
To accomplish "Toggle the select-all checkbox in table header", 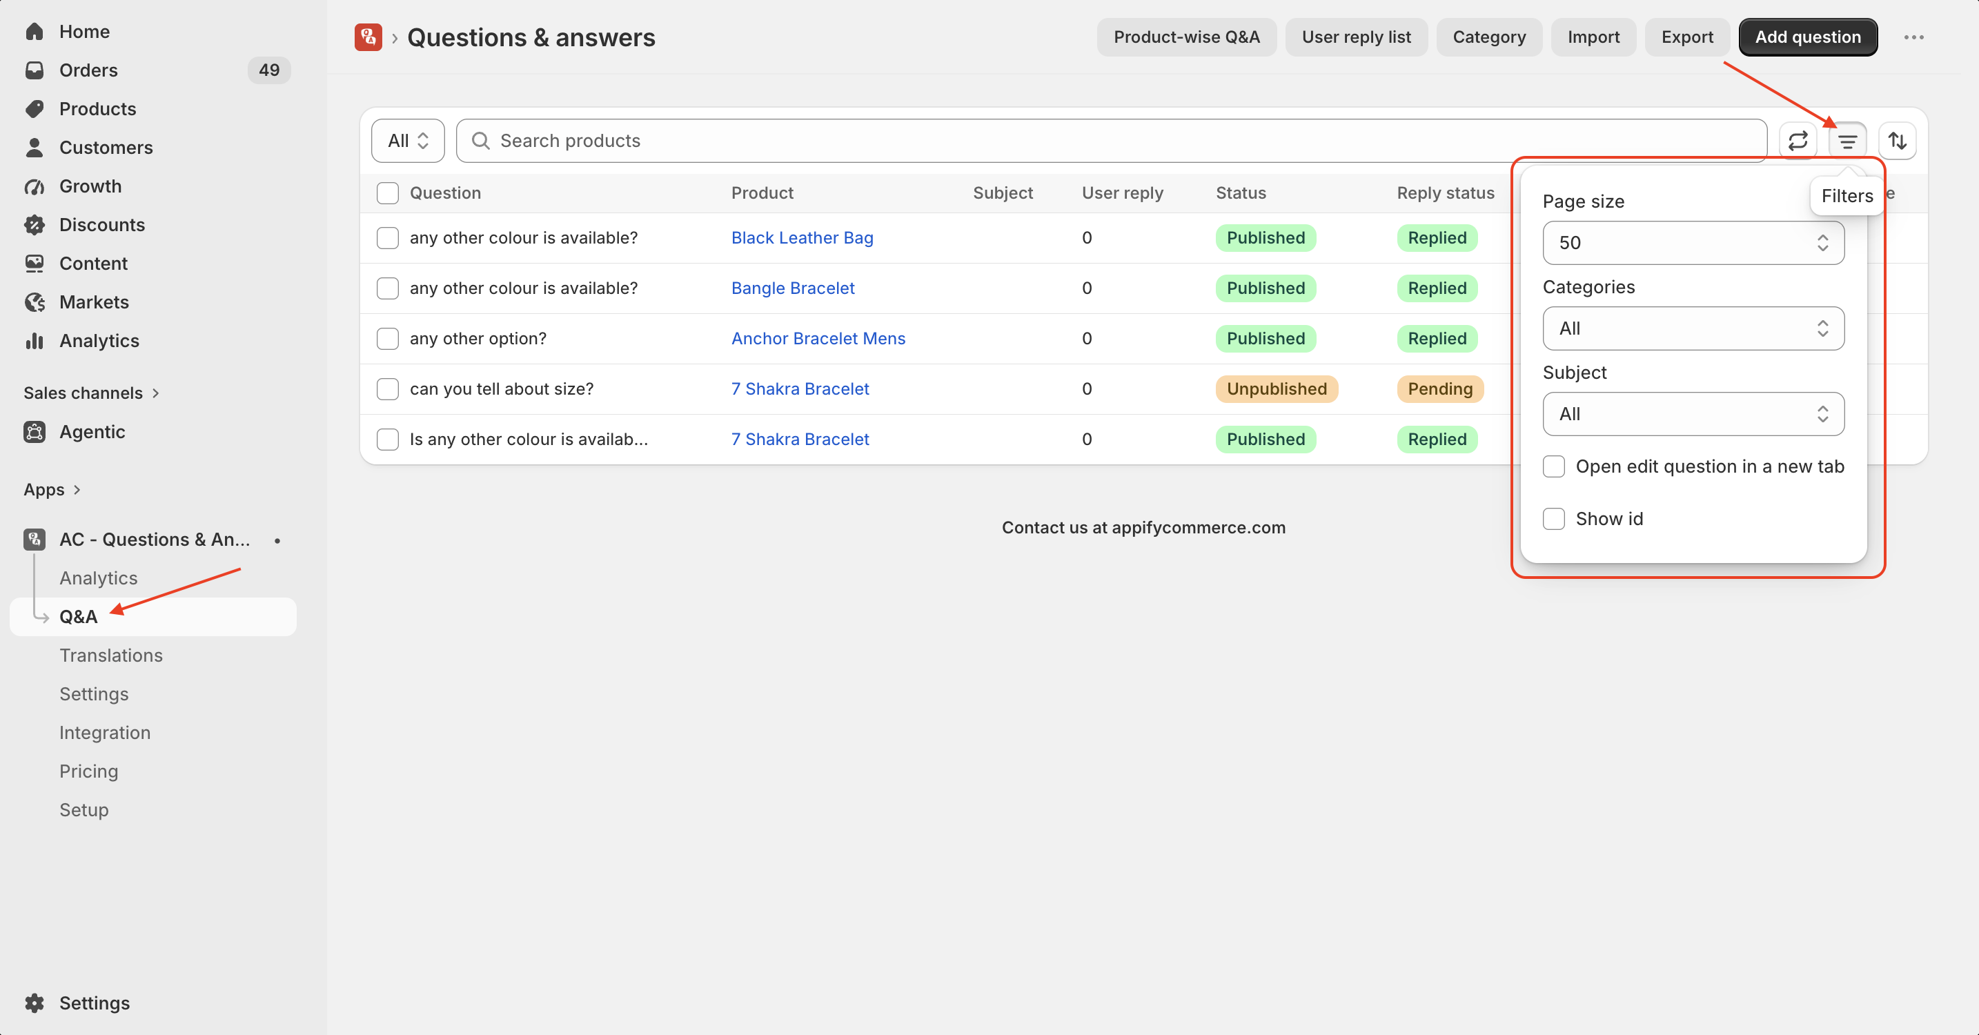I will point(388,193).
